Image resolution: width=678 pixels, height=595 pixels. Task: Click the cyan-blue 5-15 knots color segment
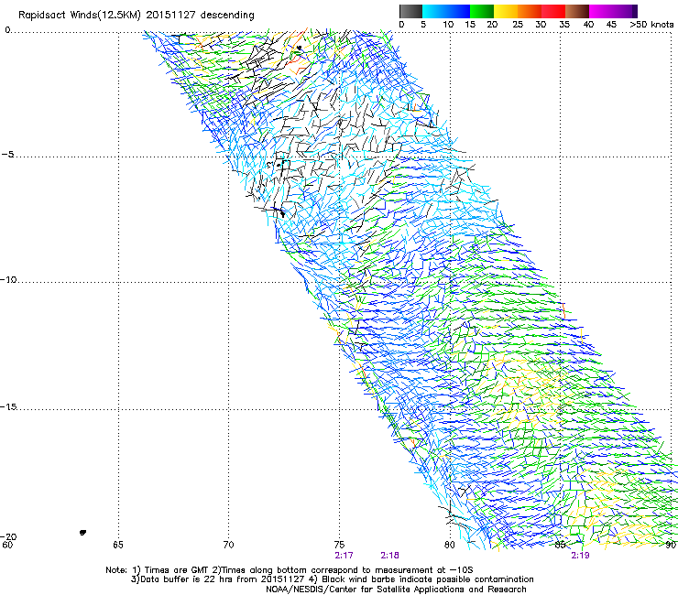coord(446,11)
